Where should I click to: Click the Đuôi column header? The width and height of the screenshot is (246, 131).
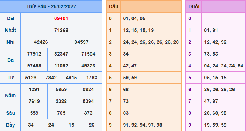pos(194,6)
